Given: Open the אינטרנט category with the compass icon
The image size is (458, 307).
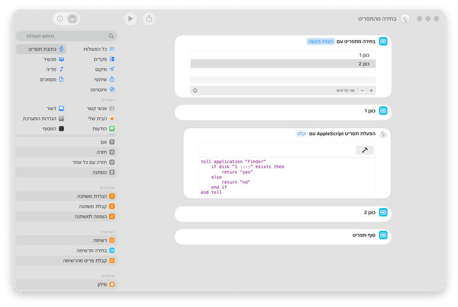Looking at the screenshot, I should (95, 89).
